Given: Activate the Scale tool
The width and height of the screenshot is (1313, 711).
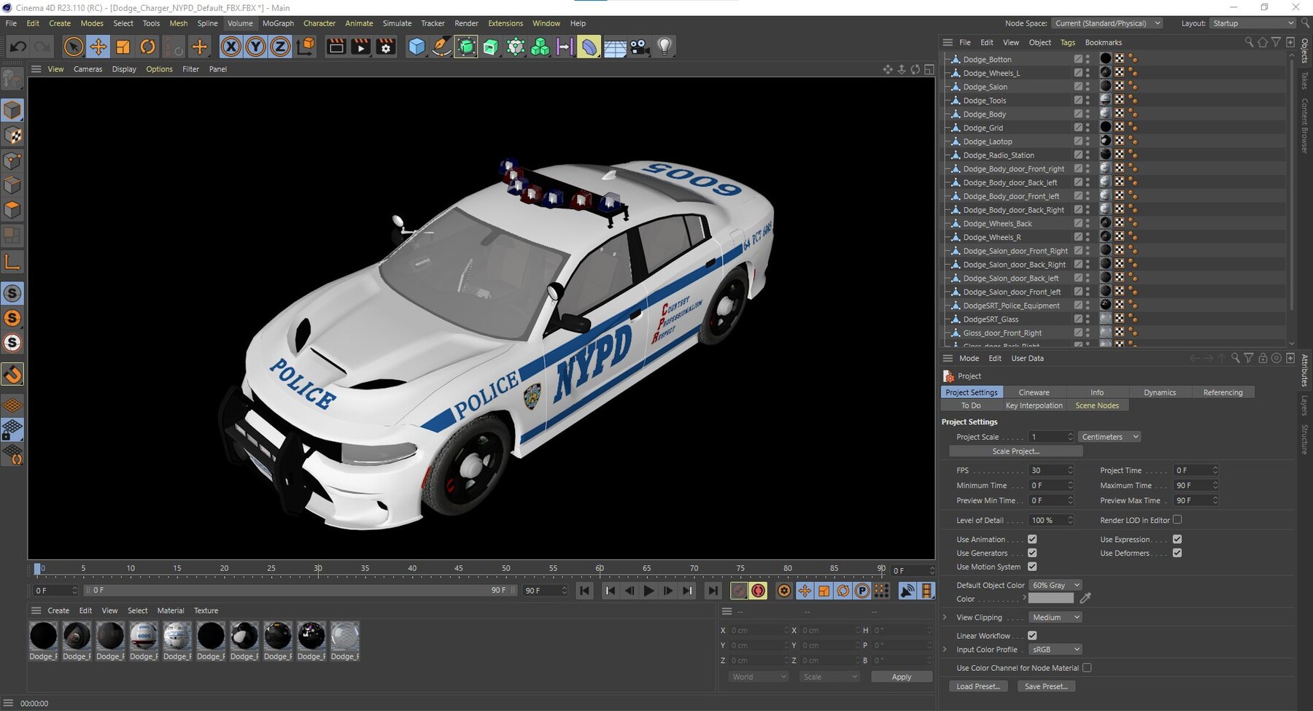Looking at the screenshot, I should point(123,47).
